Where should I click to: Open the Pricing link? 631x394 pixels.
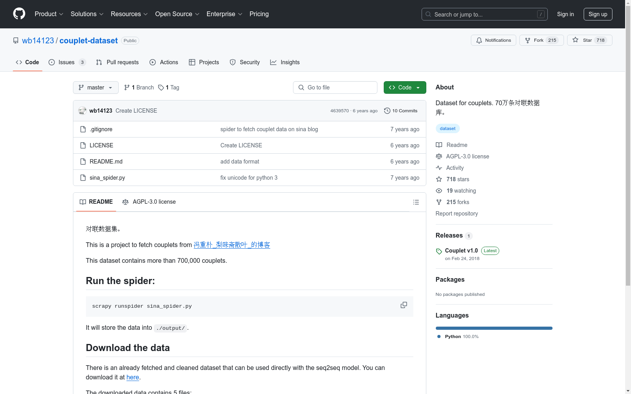[x=259, y=14]
